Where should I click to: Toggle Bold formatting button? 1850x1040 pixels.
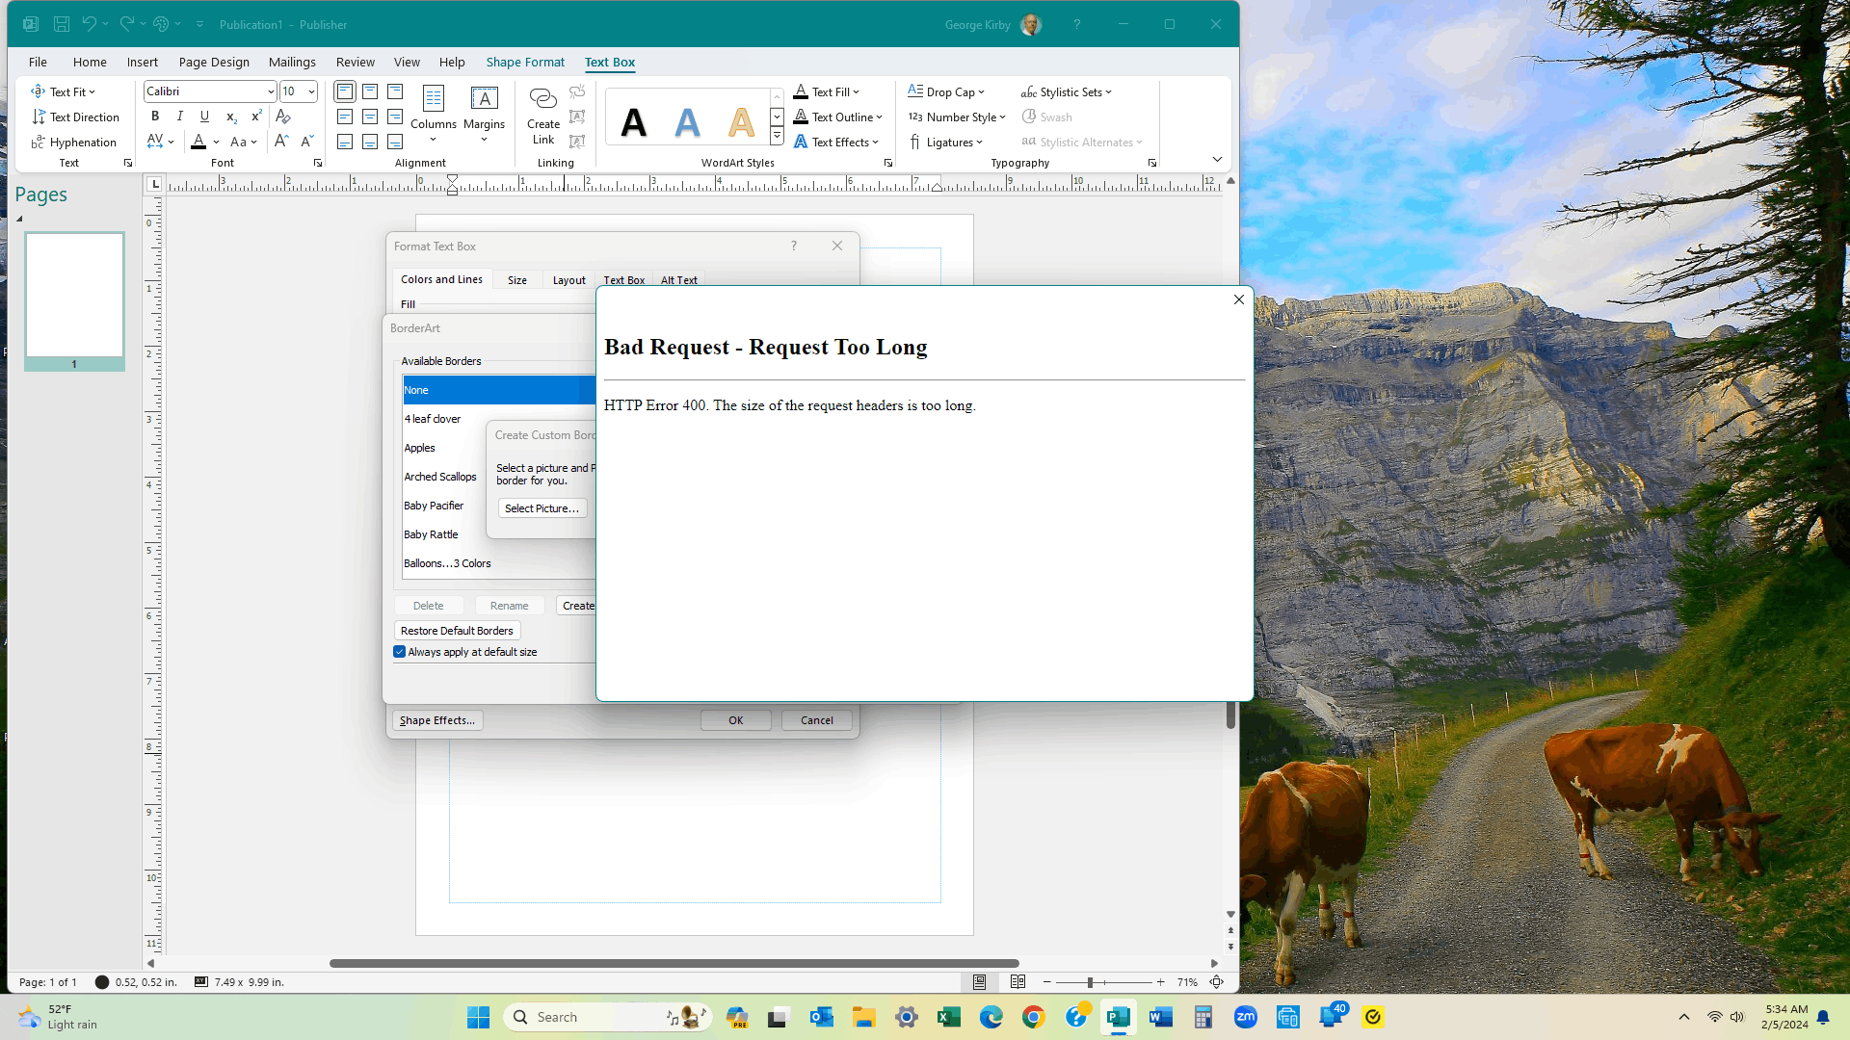coord(155,117)
